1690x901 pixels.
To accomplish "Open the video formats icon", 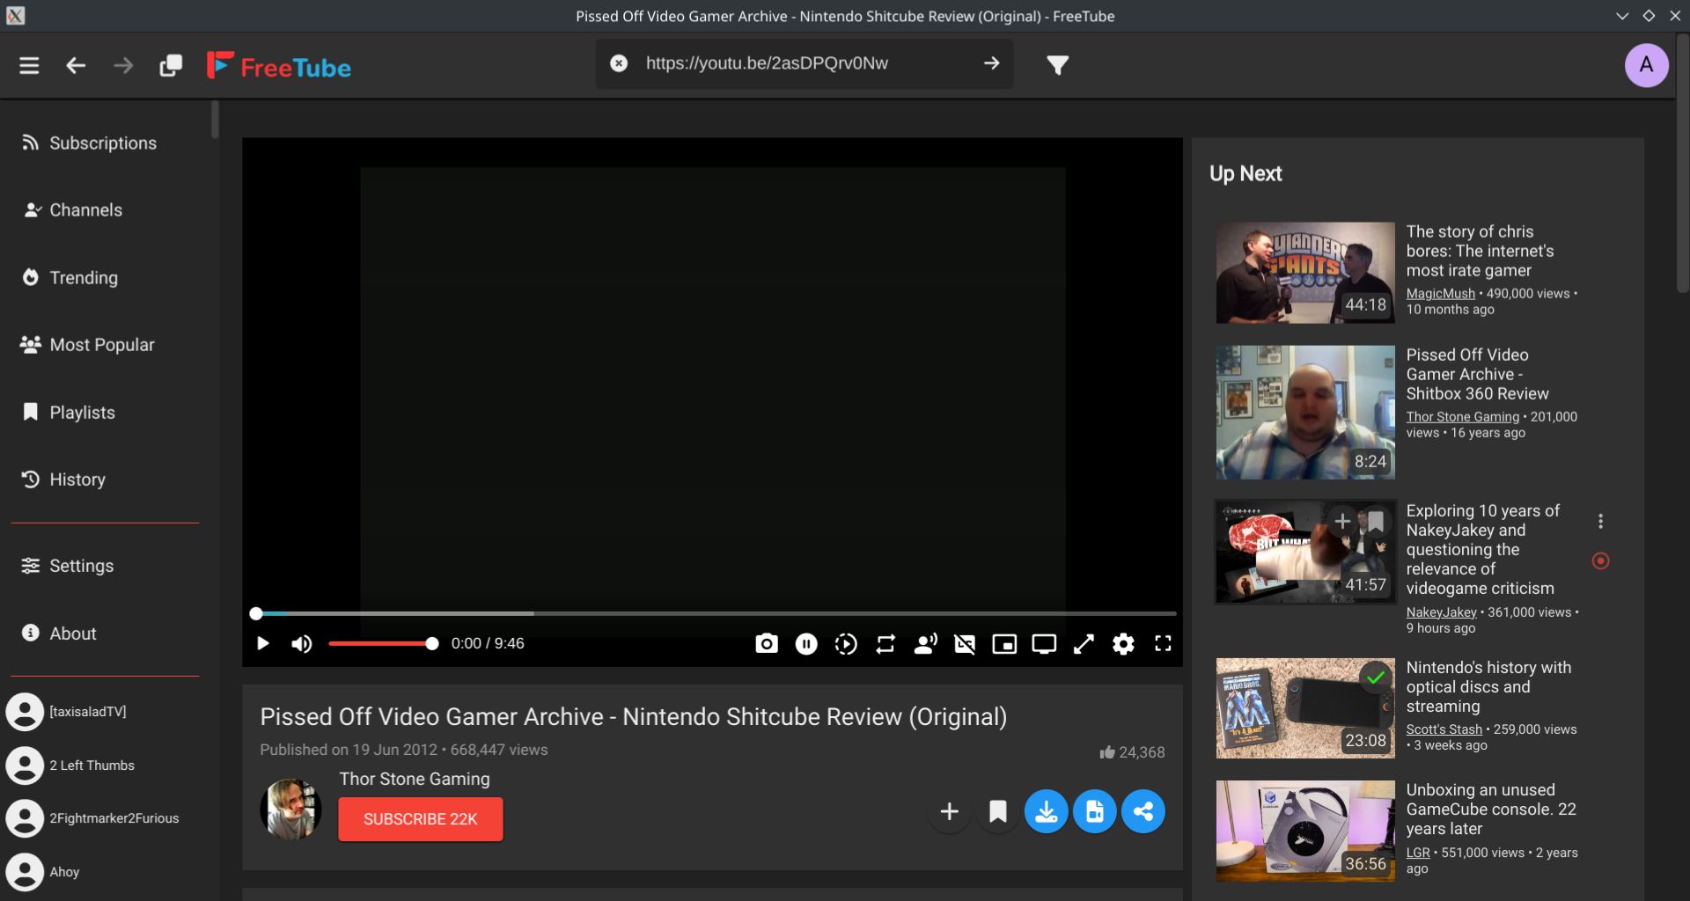I will pos(1094,811).
